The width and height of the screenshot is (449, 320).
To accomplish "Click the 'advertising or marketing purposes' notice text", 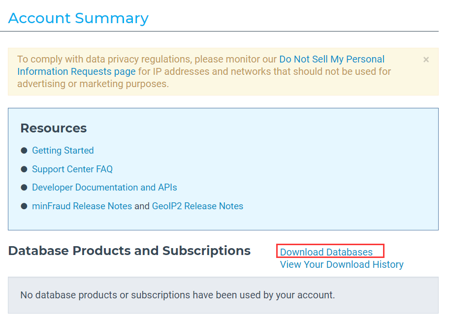I will (x=93, y=84).
